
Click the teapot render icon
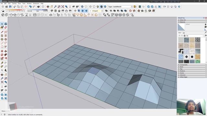click(11, 15)
